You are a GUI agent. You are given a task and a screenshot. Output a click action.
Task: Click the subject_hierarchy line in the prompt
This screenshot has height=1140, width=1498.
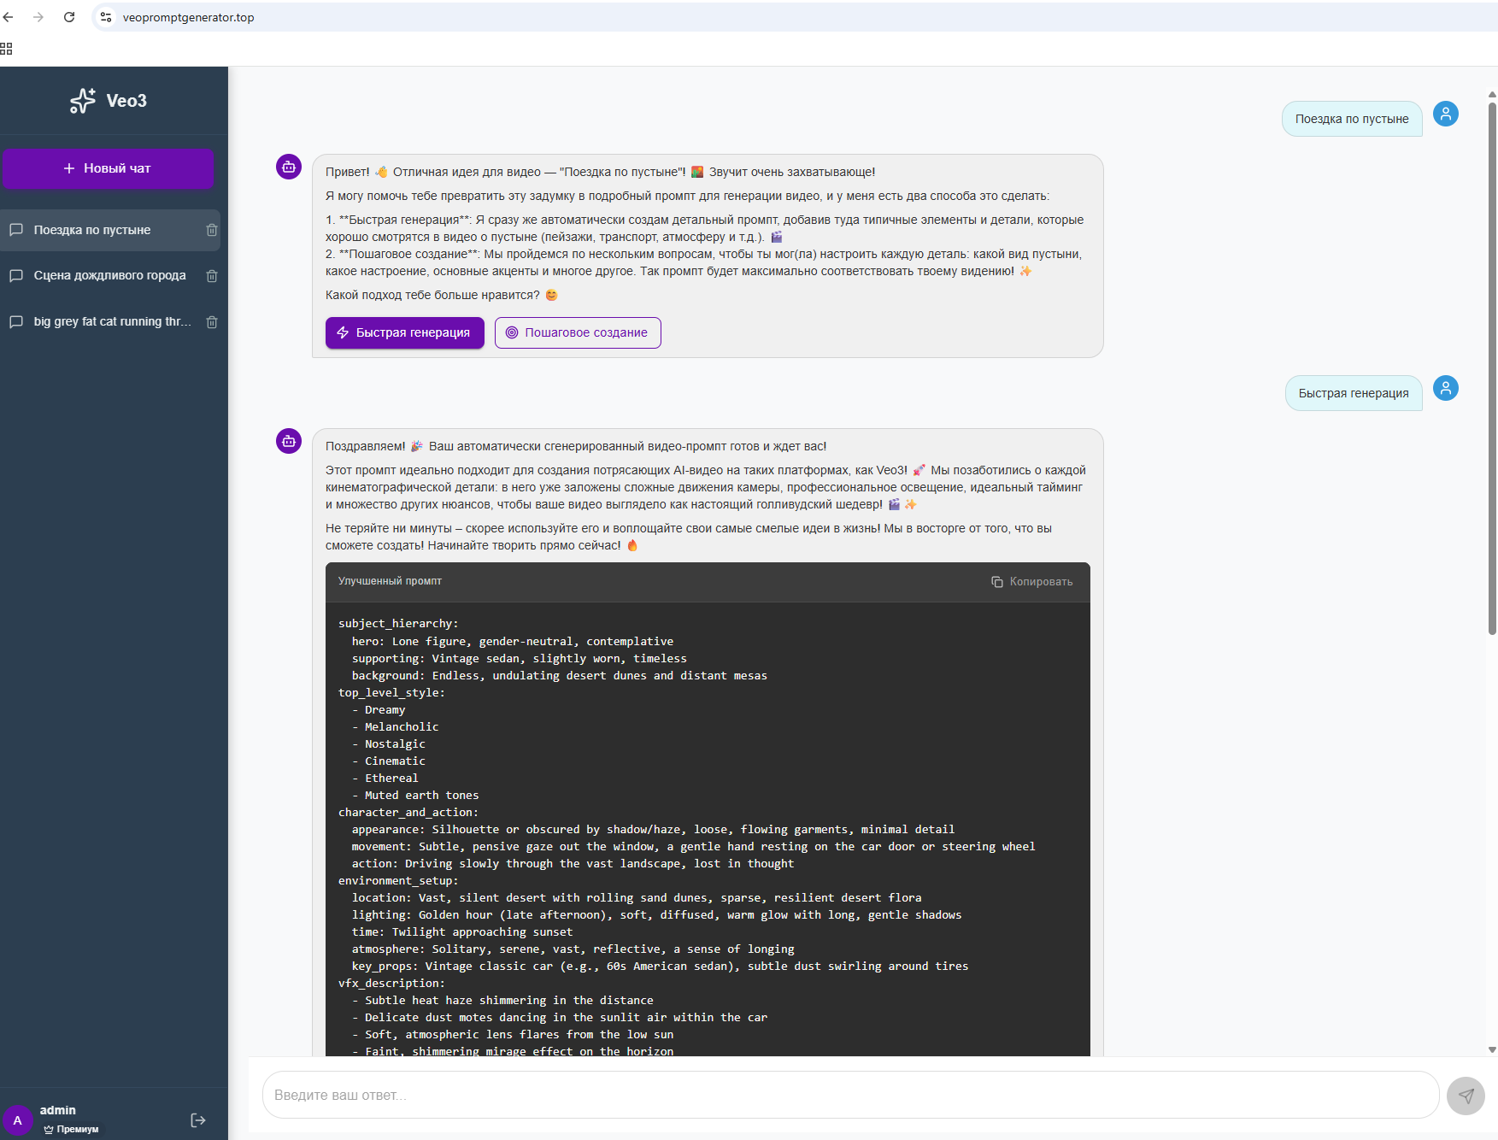398,624
